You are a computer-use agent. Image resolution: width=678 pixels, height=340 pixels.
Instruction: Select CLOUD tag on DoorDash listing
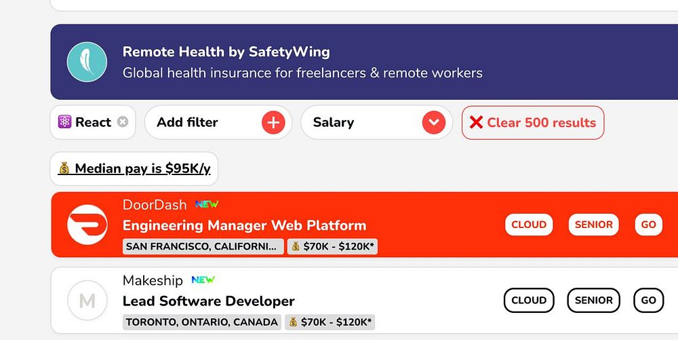pos(529,225)
